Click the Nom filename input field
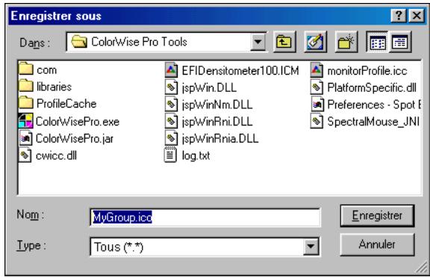 [x=205, y=217]
